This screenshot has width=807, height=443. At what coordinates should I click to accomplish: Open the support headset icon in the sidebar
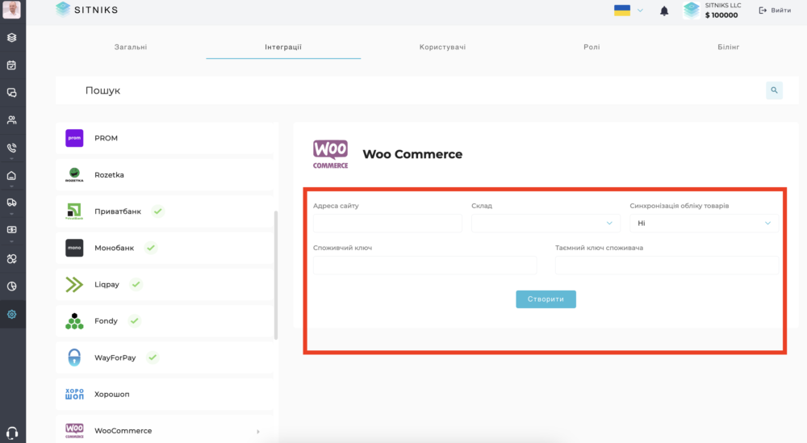pyautogui.click(x=12, y=433)
